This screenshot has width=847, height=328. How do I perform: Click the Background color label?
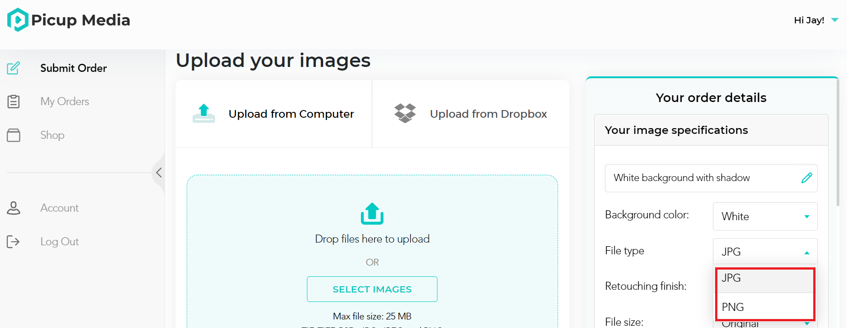pyautogui.click(x=647, y=215)
